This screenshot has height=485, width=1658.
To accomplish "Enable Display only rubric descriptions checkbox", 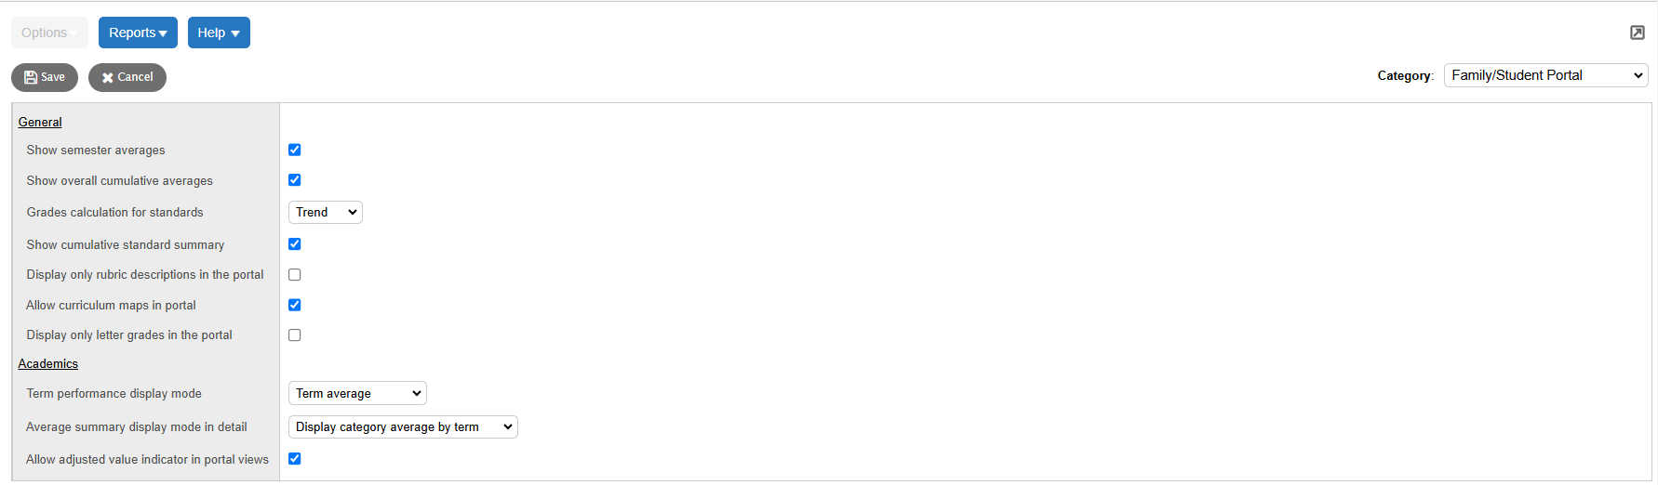I will (x=295, y=275).
